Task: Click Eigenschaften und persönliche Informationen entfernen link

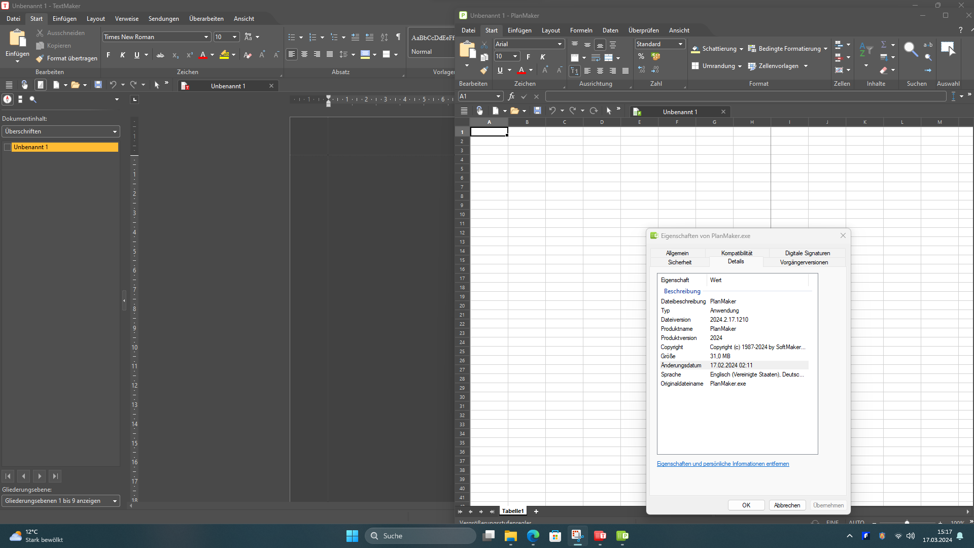Action: tap(722, 464)
